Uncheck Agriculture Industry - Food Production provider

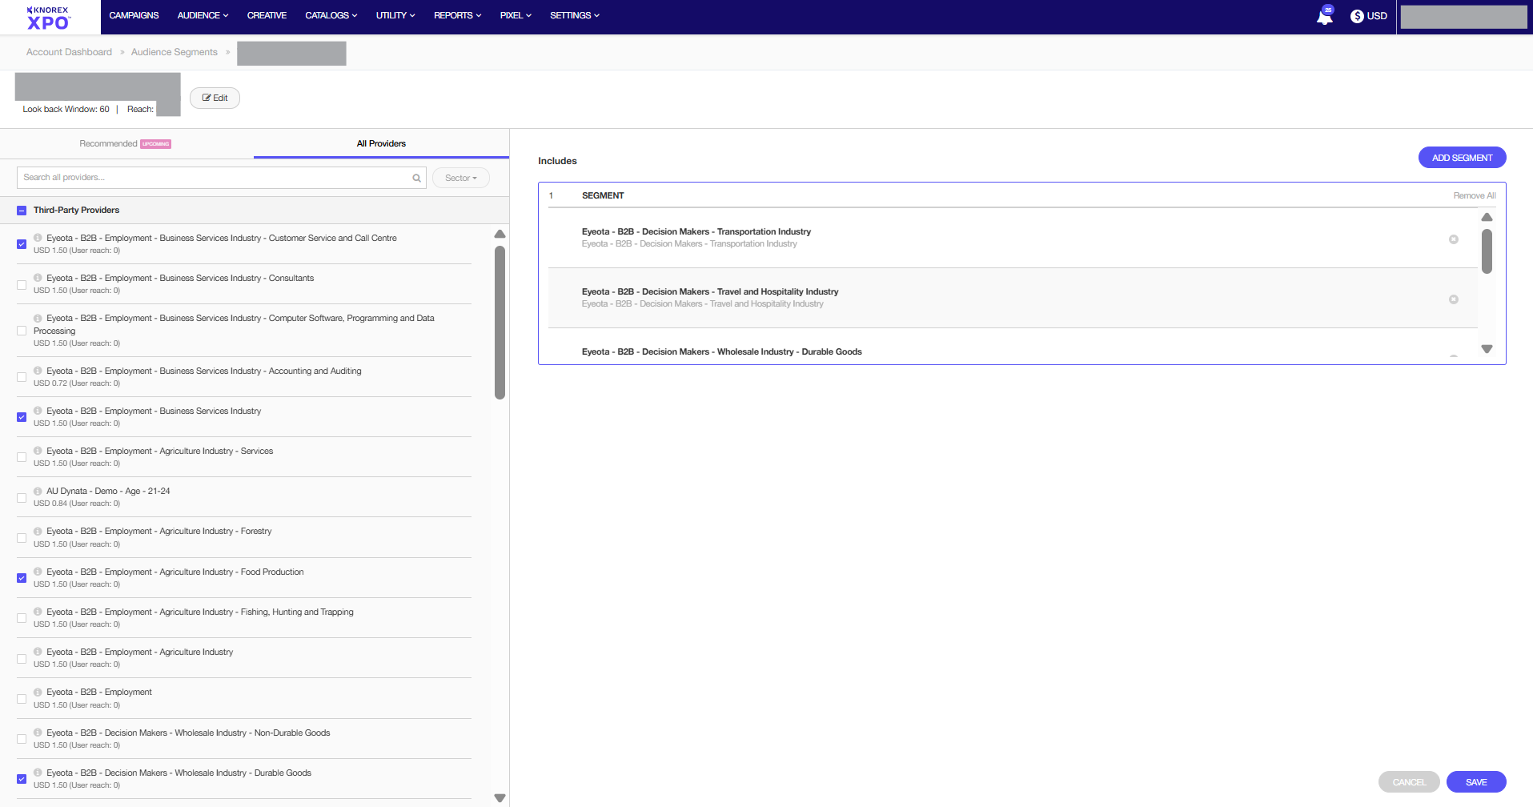22,578
